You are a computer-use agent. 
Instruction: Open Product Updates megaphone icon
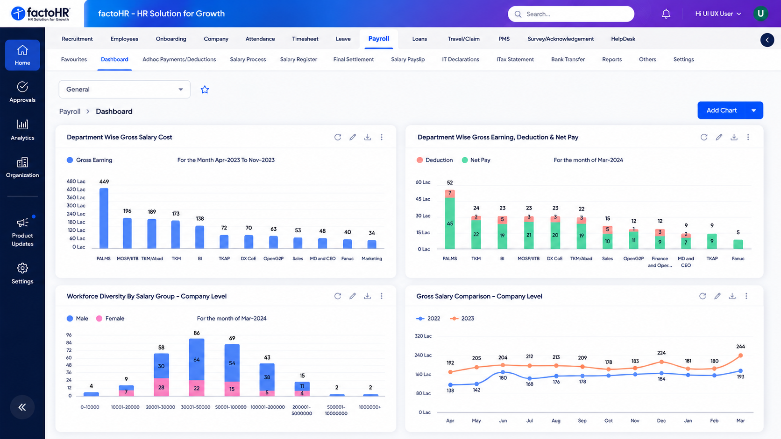pyautogui.click(x=22, y=223)
